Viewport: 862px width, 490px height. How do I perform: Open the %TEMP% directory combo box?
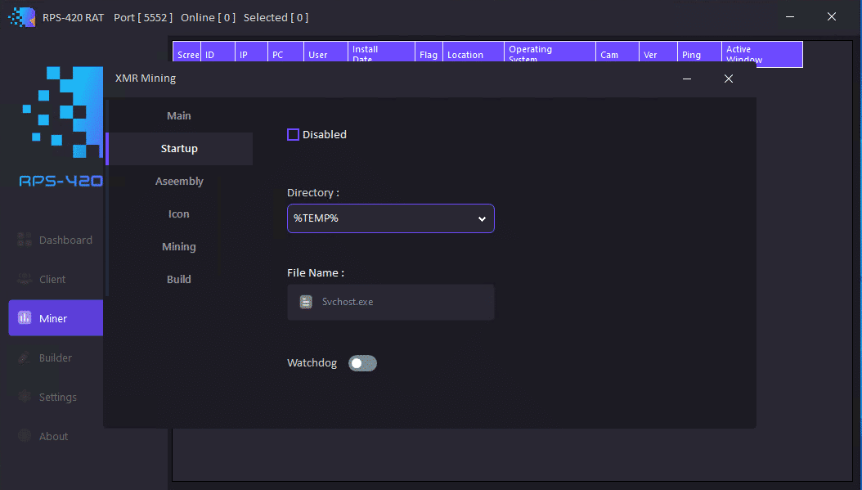(x=380, y=218)
